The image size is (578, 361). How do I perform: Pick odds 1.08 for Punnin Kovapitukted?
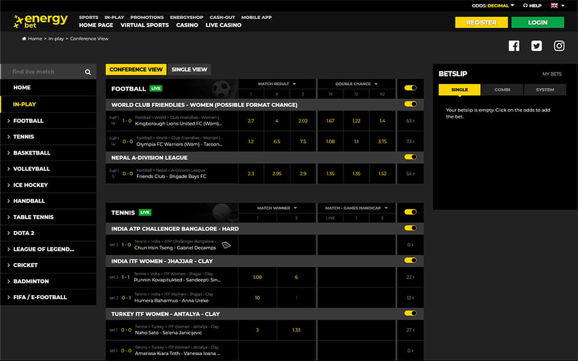click(258, 277)
